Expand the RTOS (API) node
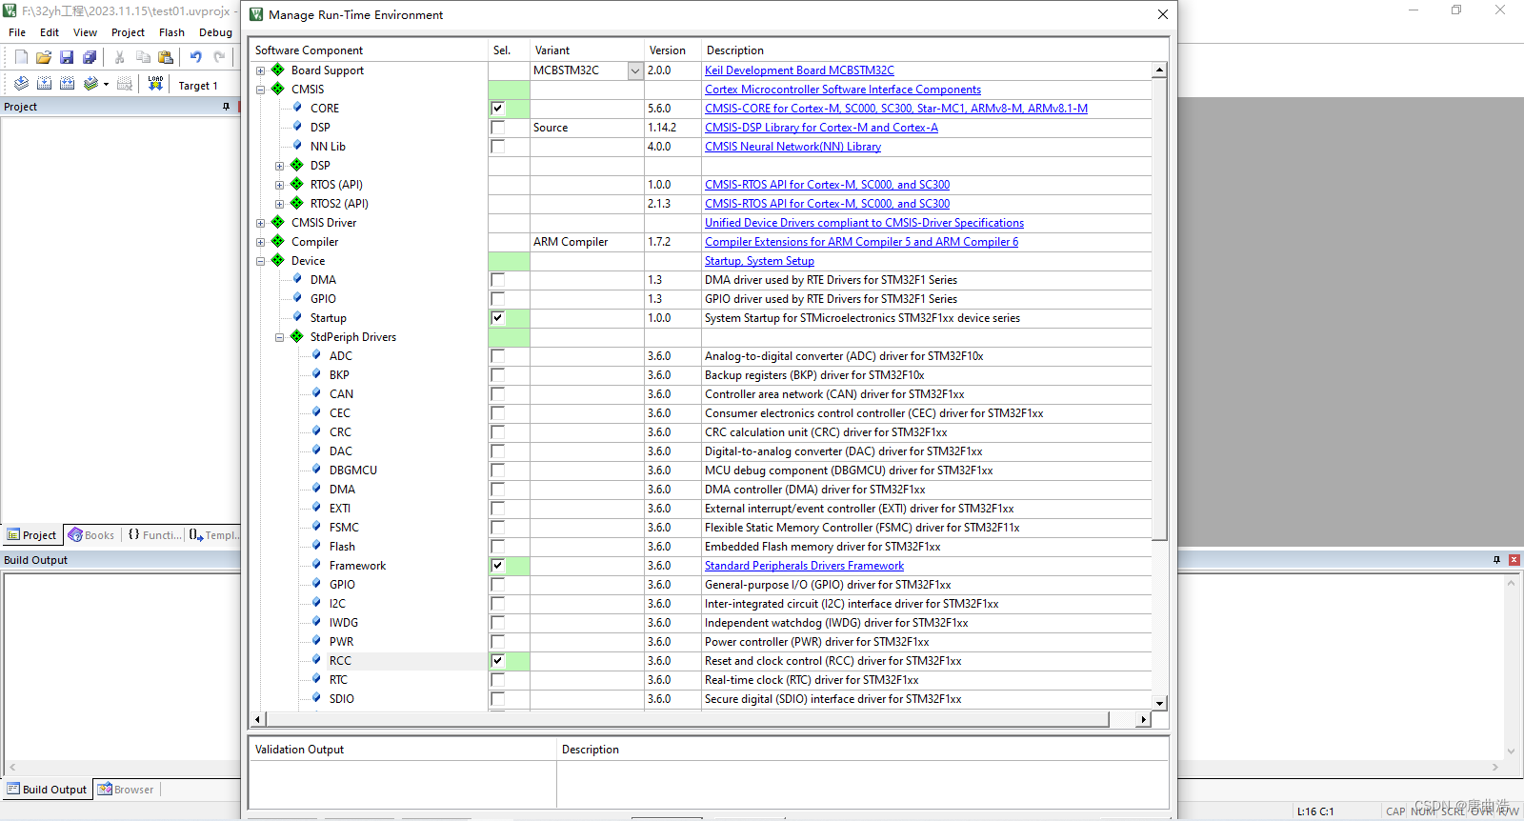The height and width of the screenshot is (821, 1524). tap(280, 185)
